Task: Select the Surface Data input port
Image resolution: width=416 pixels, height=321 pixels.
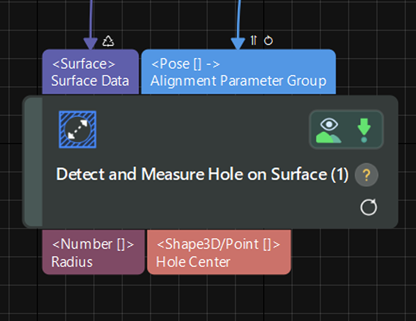Action: tap(90, 72)
